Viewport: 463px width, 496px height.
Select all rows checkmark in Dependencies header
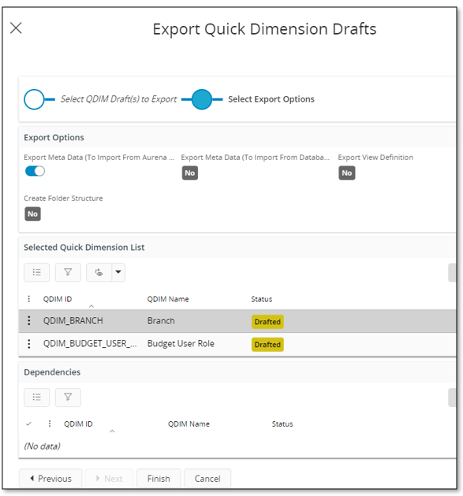29,423
